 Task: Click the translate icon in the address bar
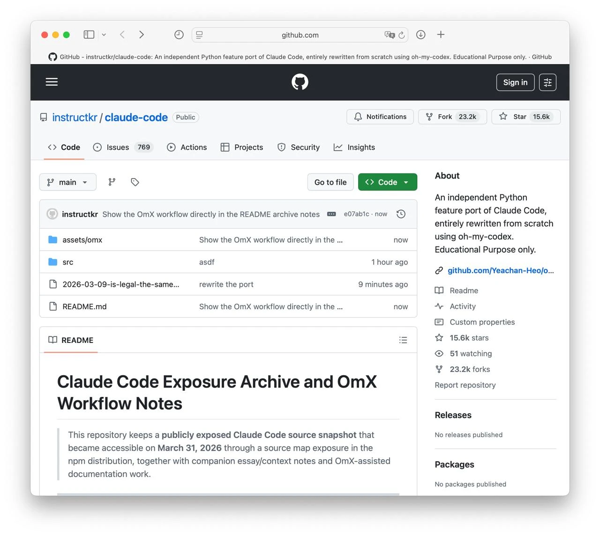[x=390, y=35]
